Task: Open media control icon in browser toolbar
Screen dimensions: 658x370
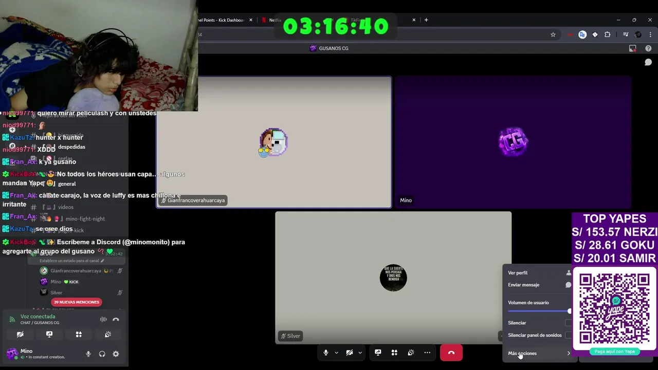Action: 626,34
